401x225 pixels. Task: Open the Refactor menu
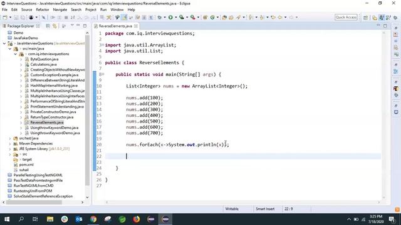[43, 10]
